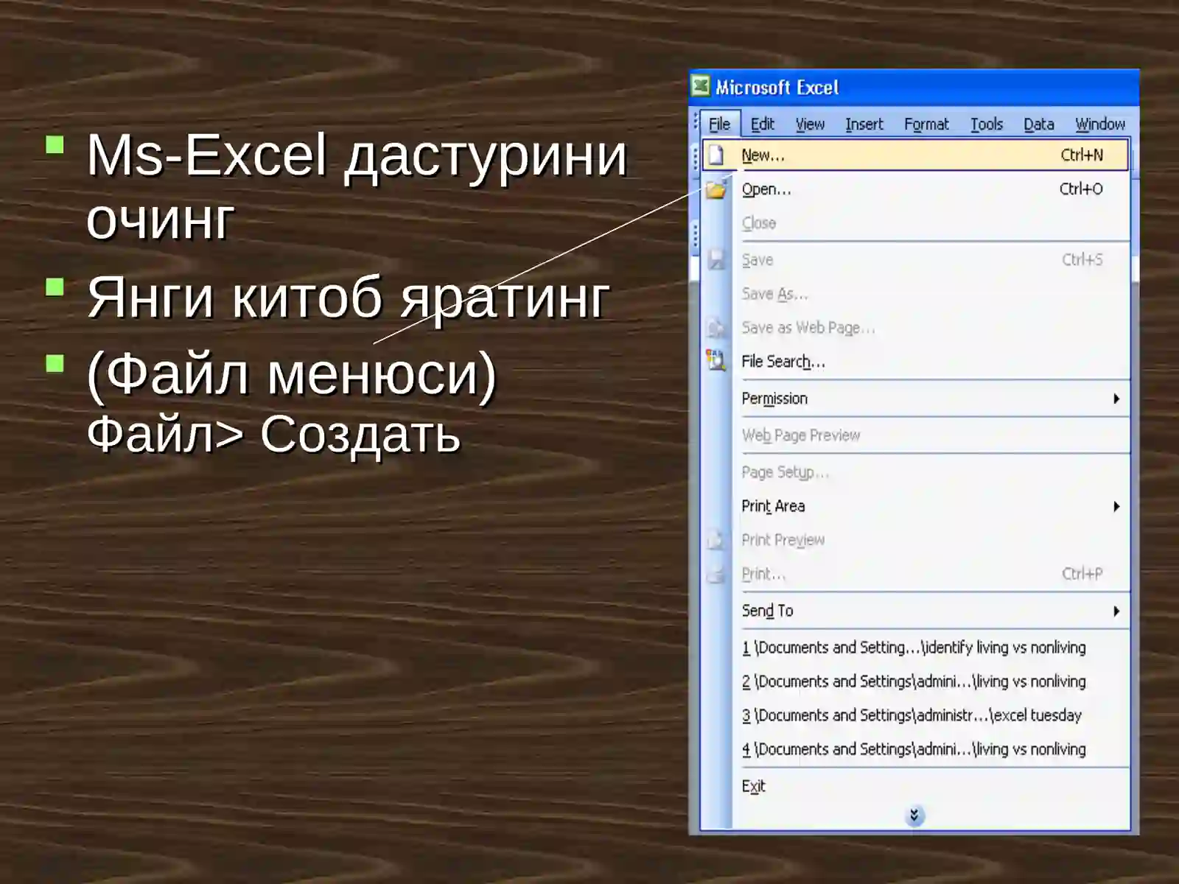The image size is (1179, 884).
Task: Click the '(Файл менюси)' bullet text
Action: coord(292,373)
